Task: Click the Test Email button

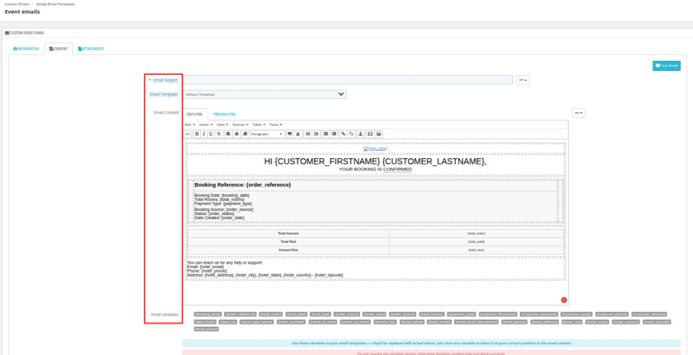Action: 667,66
